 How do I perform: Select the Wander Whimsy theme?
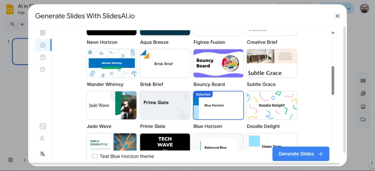tap(112, 63)
